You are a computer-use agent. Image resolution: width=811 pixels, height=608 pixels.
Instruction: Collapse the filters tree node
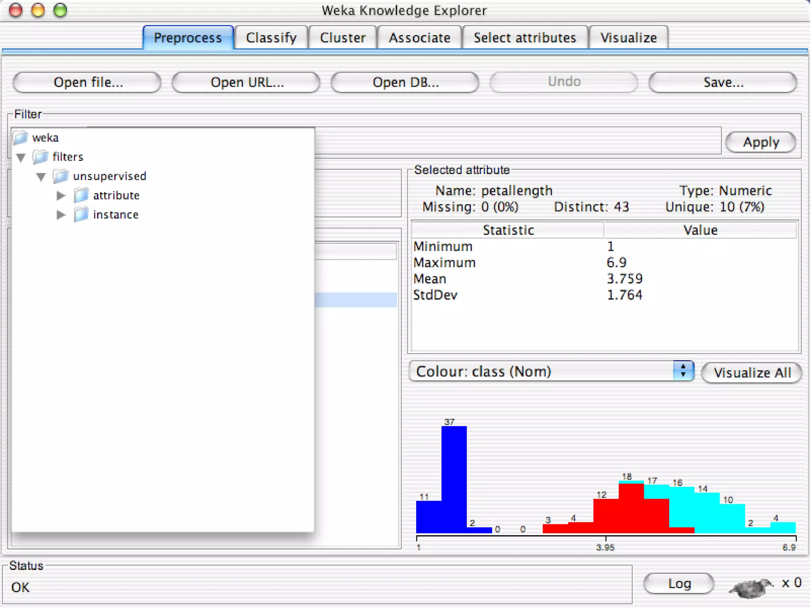[x=21, y=158]
